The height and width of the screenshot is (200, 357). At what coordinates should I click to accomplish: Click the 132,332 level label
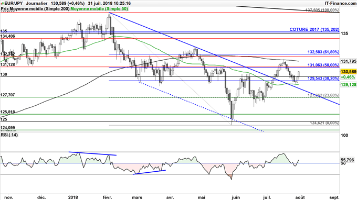tap(8, 54)
